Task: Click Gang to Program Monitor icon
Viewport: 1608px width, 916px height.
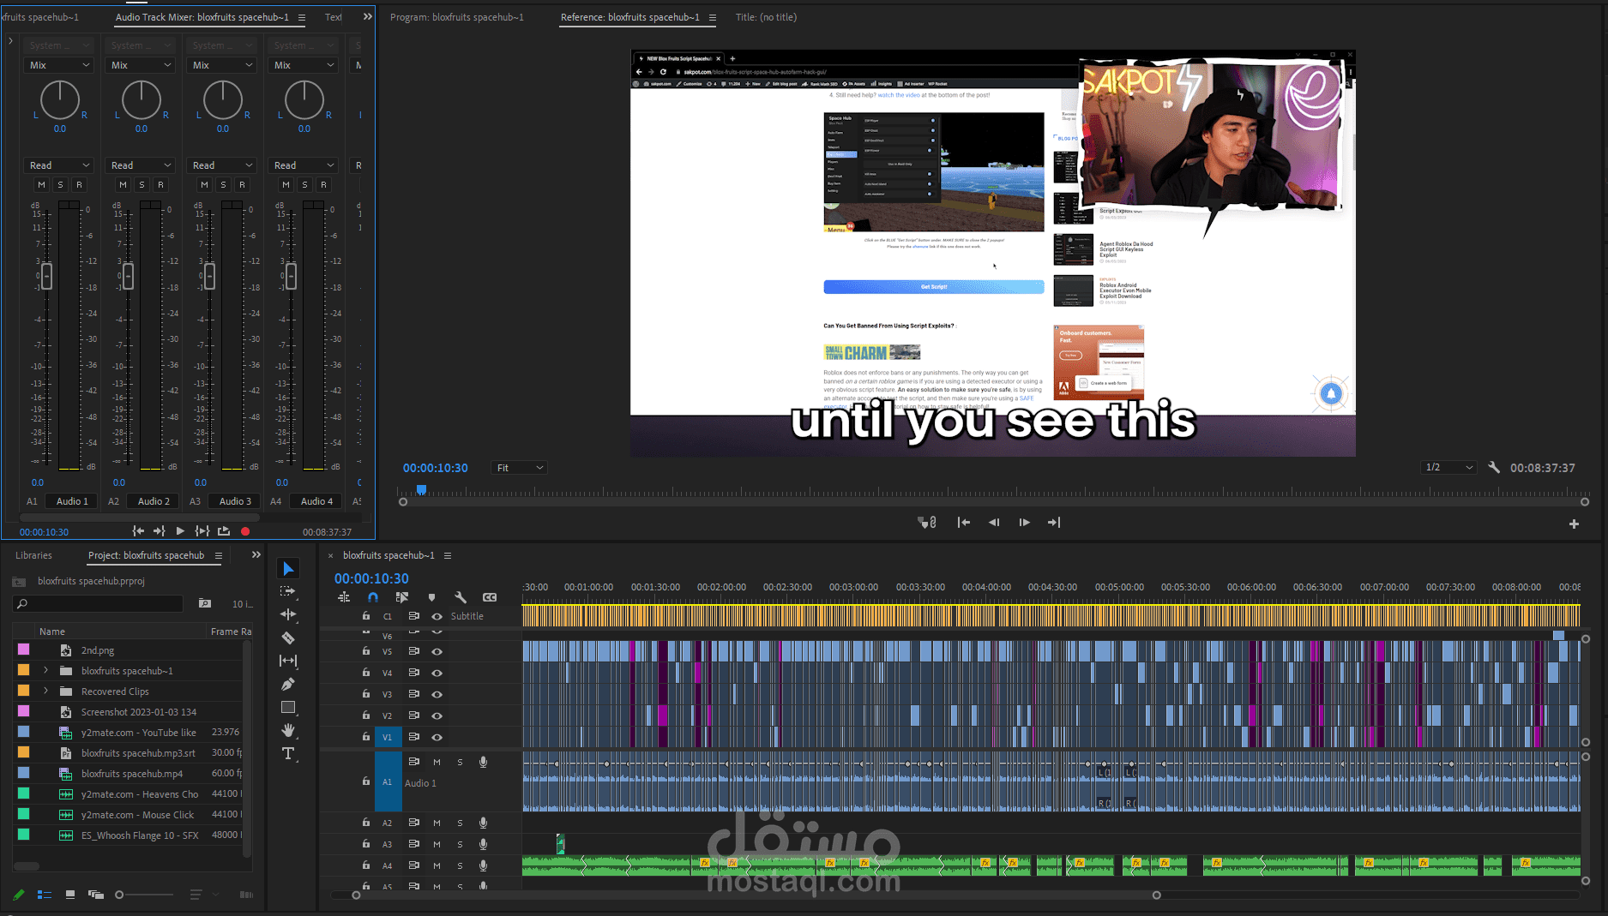Action: (927, 522)
